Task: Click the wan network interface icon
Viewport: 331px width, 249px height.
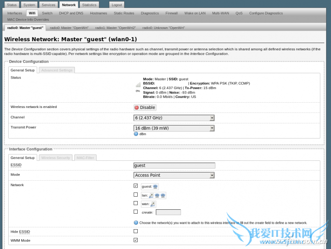Action: [x=153, y=204]
